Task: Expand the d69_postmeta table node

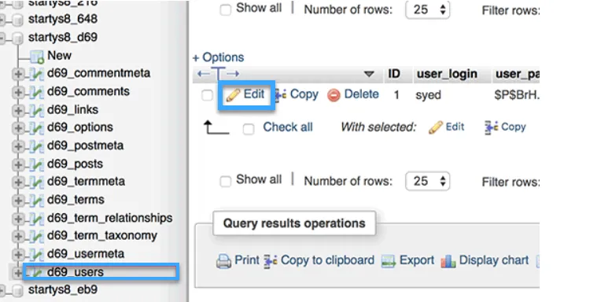Action: [17, 146]
